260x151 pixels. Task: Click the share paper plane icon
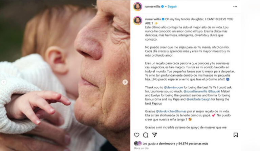point(154,135)
